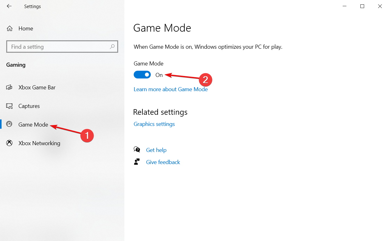Image resolution: width=389 pixels, height=241 pixels.
Task: Click the Game Mode gauge icon
Action: pyautogui.click(x=9, y=124)
